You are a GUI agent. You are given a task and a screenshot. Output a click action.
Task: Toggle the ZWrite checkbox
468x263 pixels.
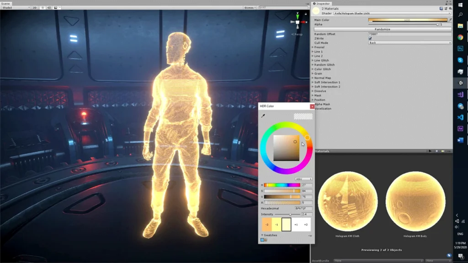tap(370, 38)
